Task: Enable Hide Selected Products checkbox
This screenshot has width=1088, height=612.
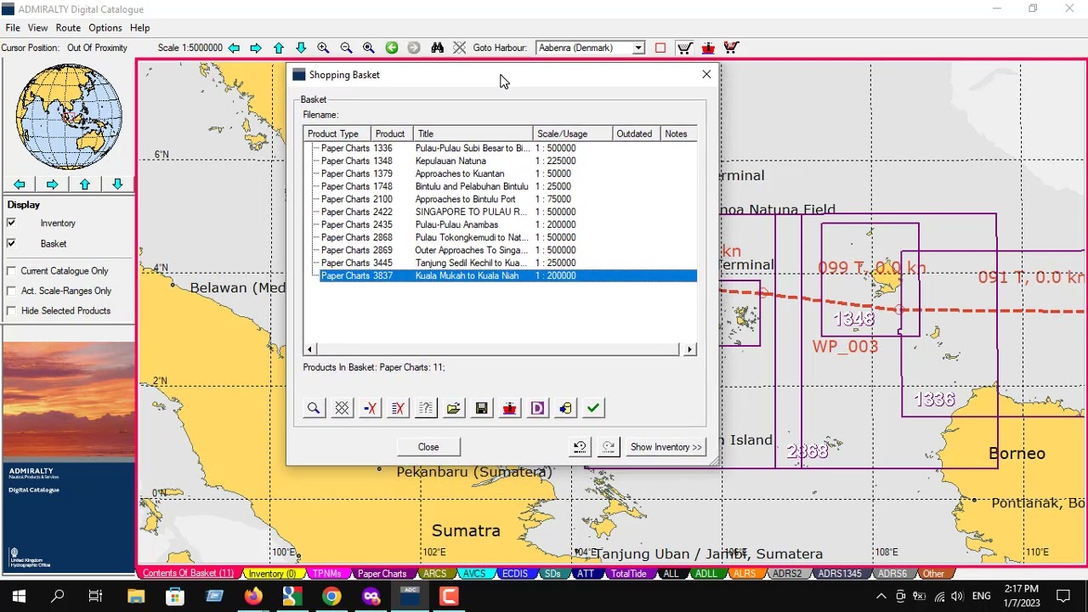Action: pyautogui.click(x=11, y=311)
